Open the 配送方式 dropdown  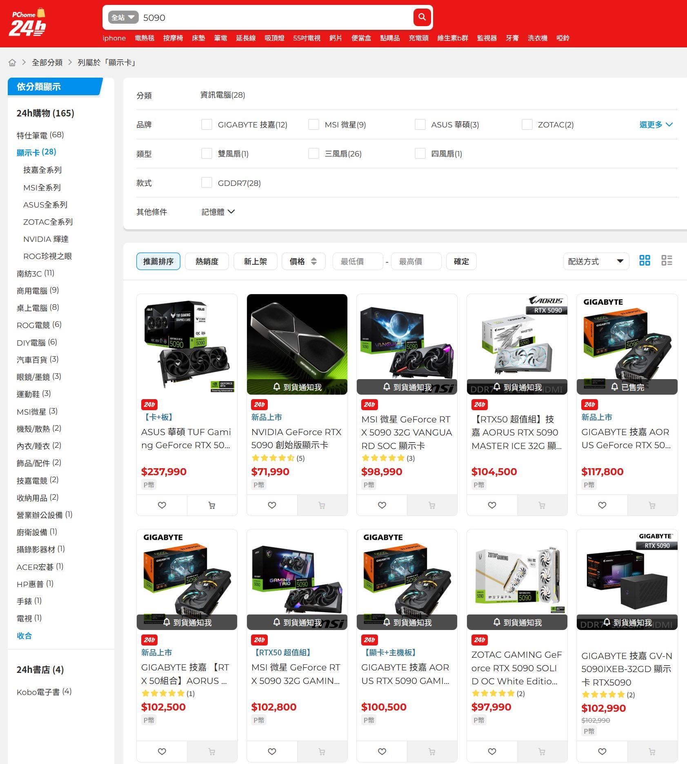[x=596, y=261]
